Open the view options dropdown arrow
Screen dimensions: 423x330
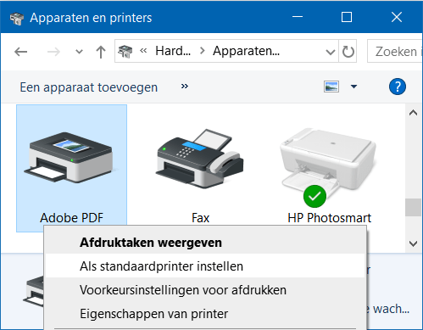click(353, 87)
